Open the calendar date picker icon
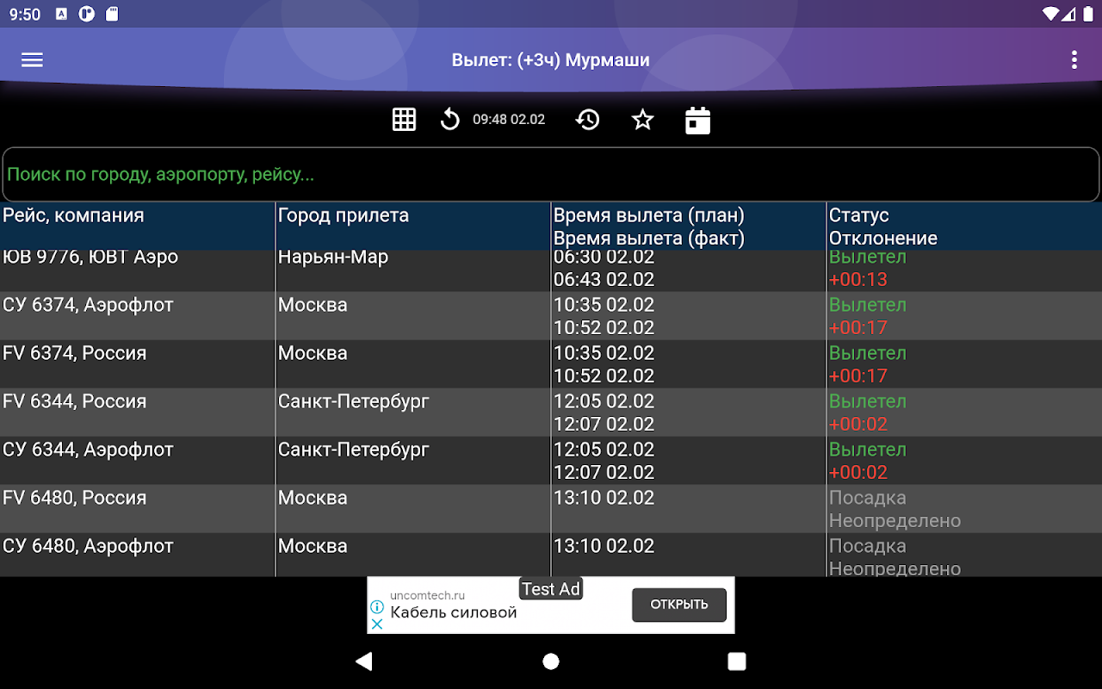 pyautogui.click(x=697, y=121)
